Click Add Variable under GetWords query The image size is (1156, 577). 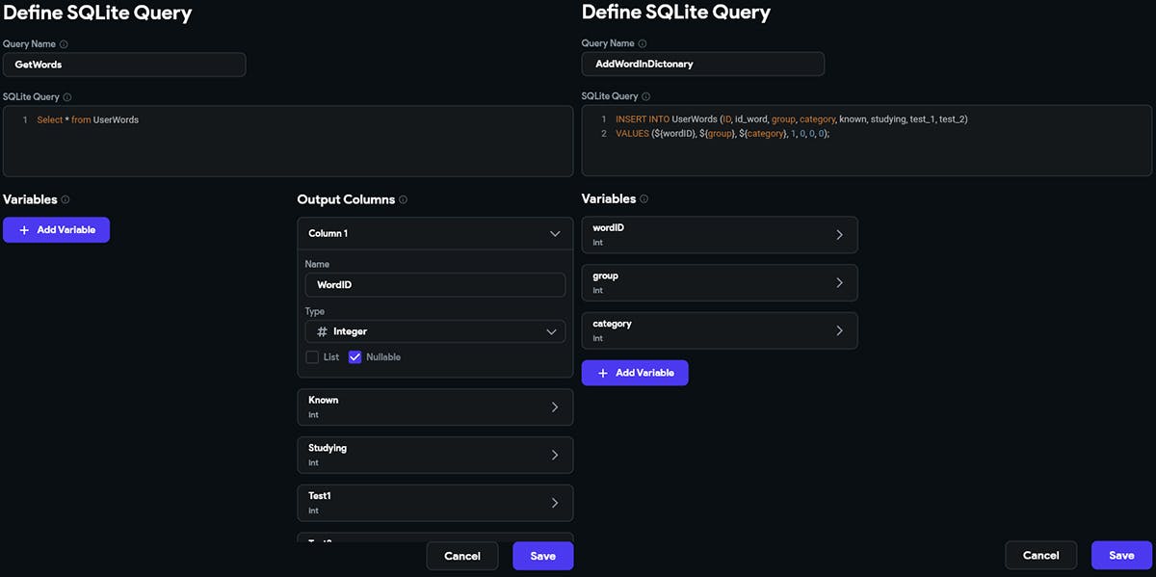coord(57,230)
